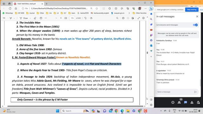
Task: Open PDF viewer settings gear
Action: coord(143,18)
